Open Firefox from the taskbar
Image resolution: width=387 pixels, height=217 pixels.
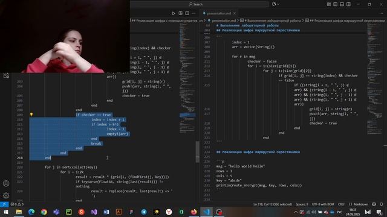(x=193, y=212)
